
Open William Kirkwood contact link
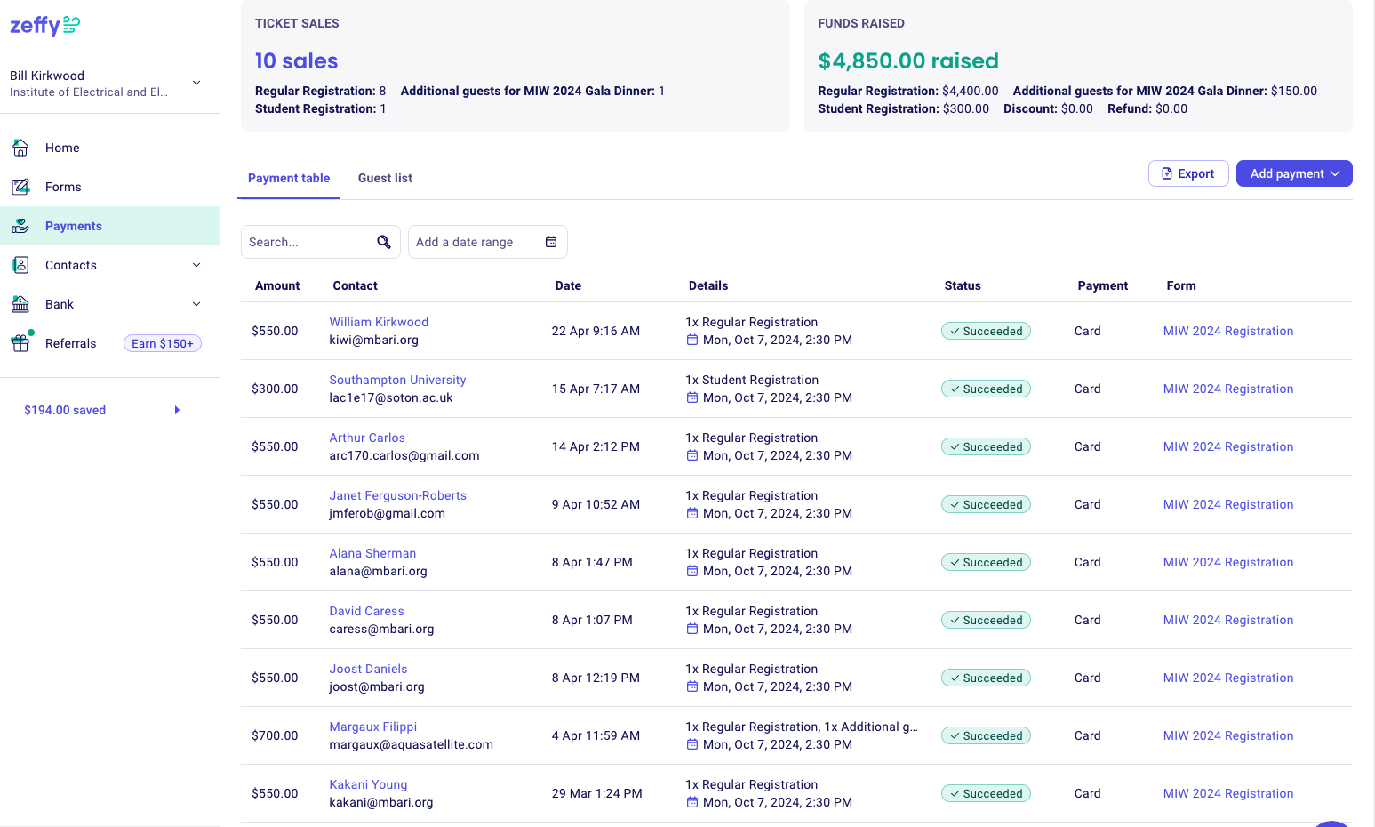point(379,322)
